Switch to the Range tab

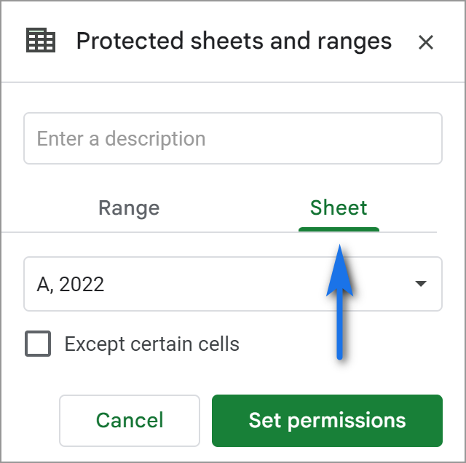129,208
